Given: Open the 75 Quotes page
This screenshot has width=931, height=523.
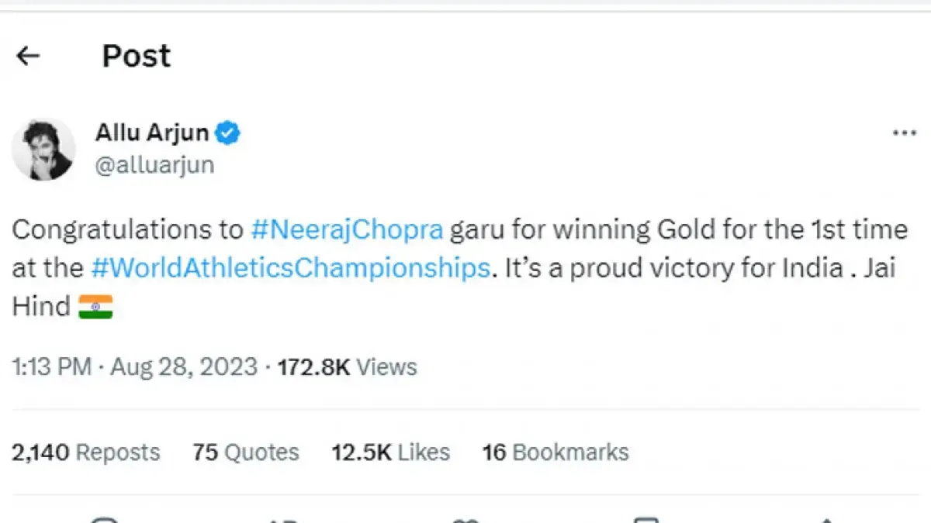Looking at the screenshot, I should [x=245, y=452].
